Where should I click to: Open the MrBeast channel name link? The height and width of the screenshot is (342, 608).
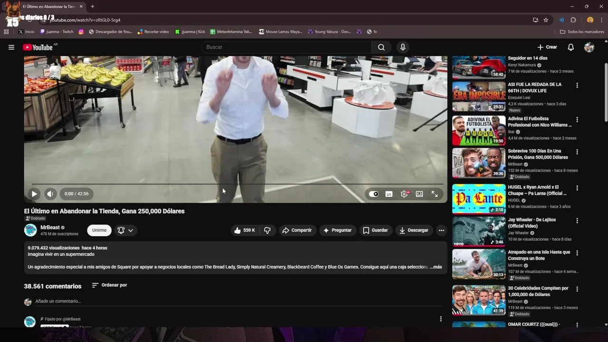[x=50, y=228]
